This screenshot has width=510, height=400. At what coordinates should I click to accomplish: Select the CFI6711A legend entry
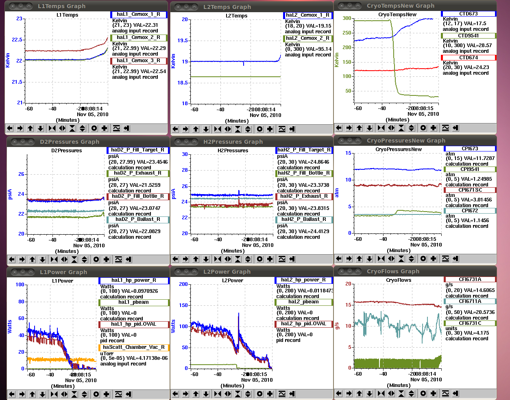point(470,301)
